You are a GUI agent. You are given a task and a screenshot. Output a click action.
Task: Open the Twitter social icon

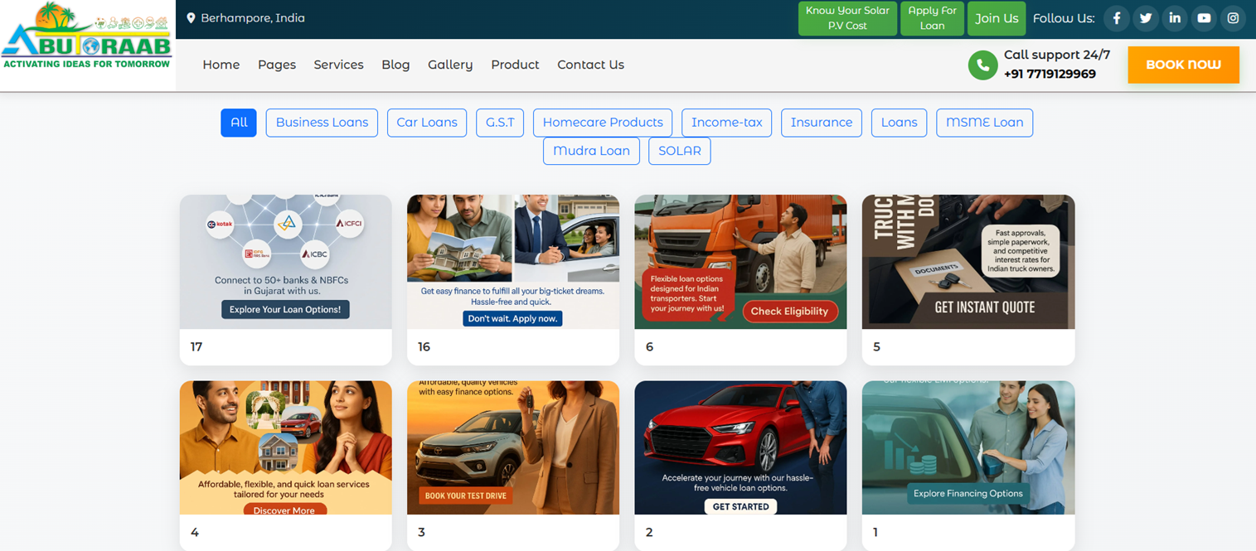1146,18
